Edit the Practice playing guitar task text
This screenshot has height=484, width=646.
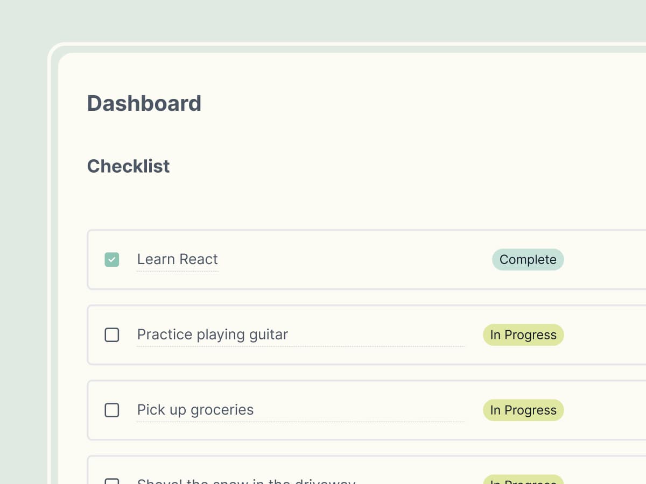[212, 334]
